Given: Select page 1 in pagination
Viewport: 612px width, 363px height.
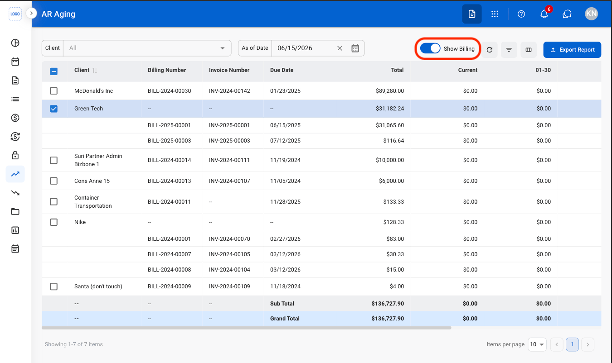Looking at the screenshot, I should [572, 344].
